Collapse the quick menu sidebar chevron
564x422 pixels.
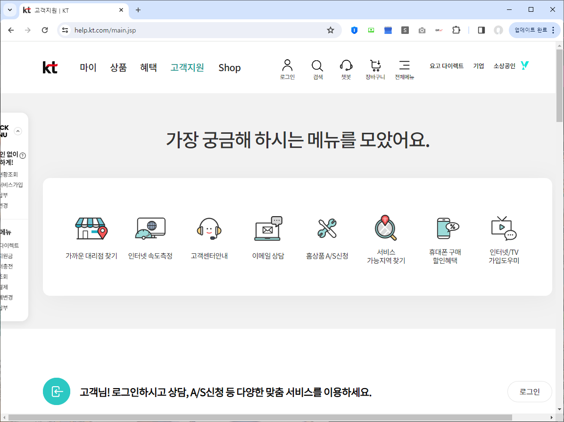[17, 131]
